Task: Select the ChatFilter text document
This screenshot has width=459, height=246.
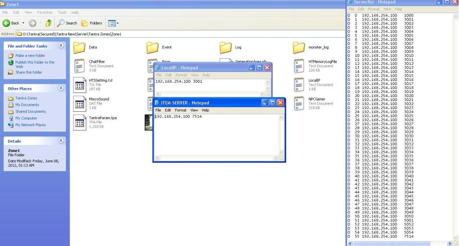Action: [x=79, y=66]
